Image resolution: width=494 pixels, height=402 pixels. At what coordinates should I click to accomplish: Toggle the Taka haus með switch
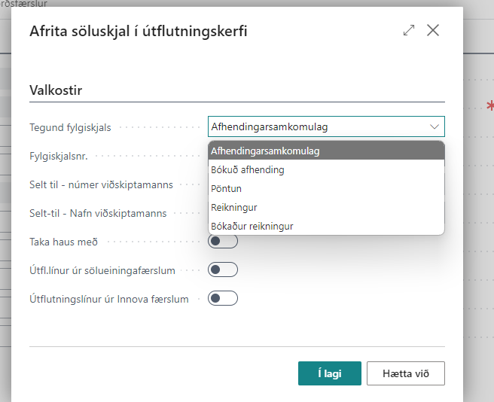click(223, 242)
